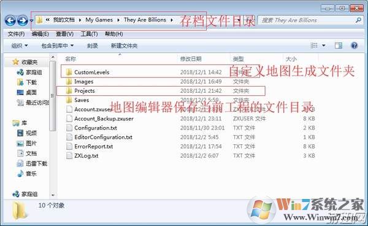The width and height of the screenshot is (368, 226).
Task: Sort by 修改日期 column header
Action: [x=191, y=59]
